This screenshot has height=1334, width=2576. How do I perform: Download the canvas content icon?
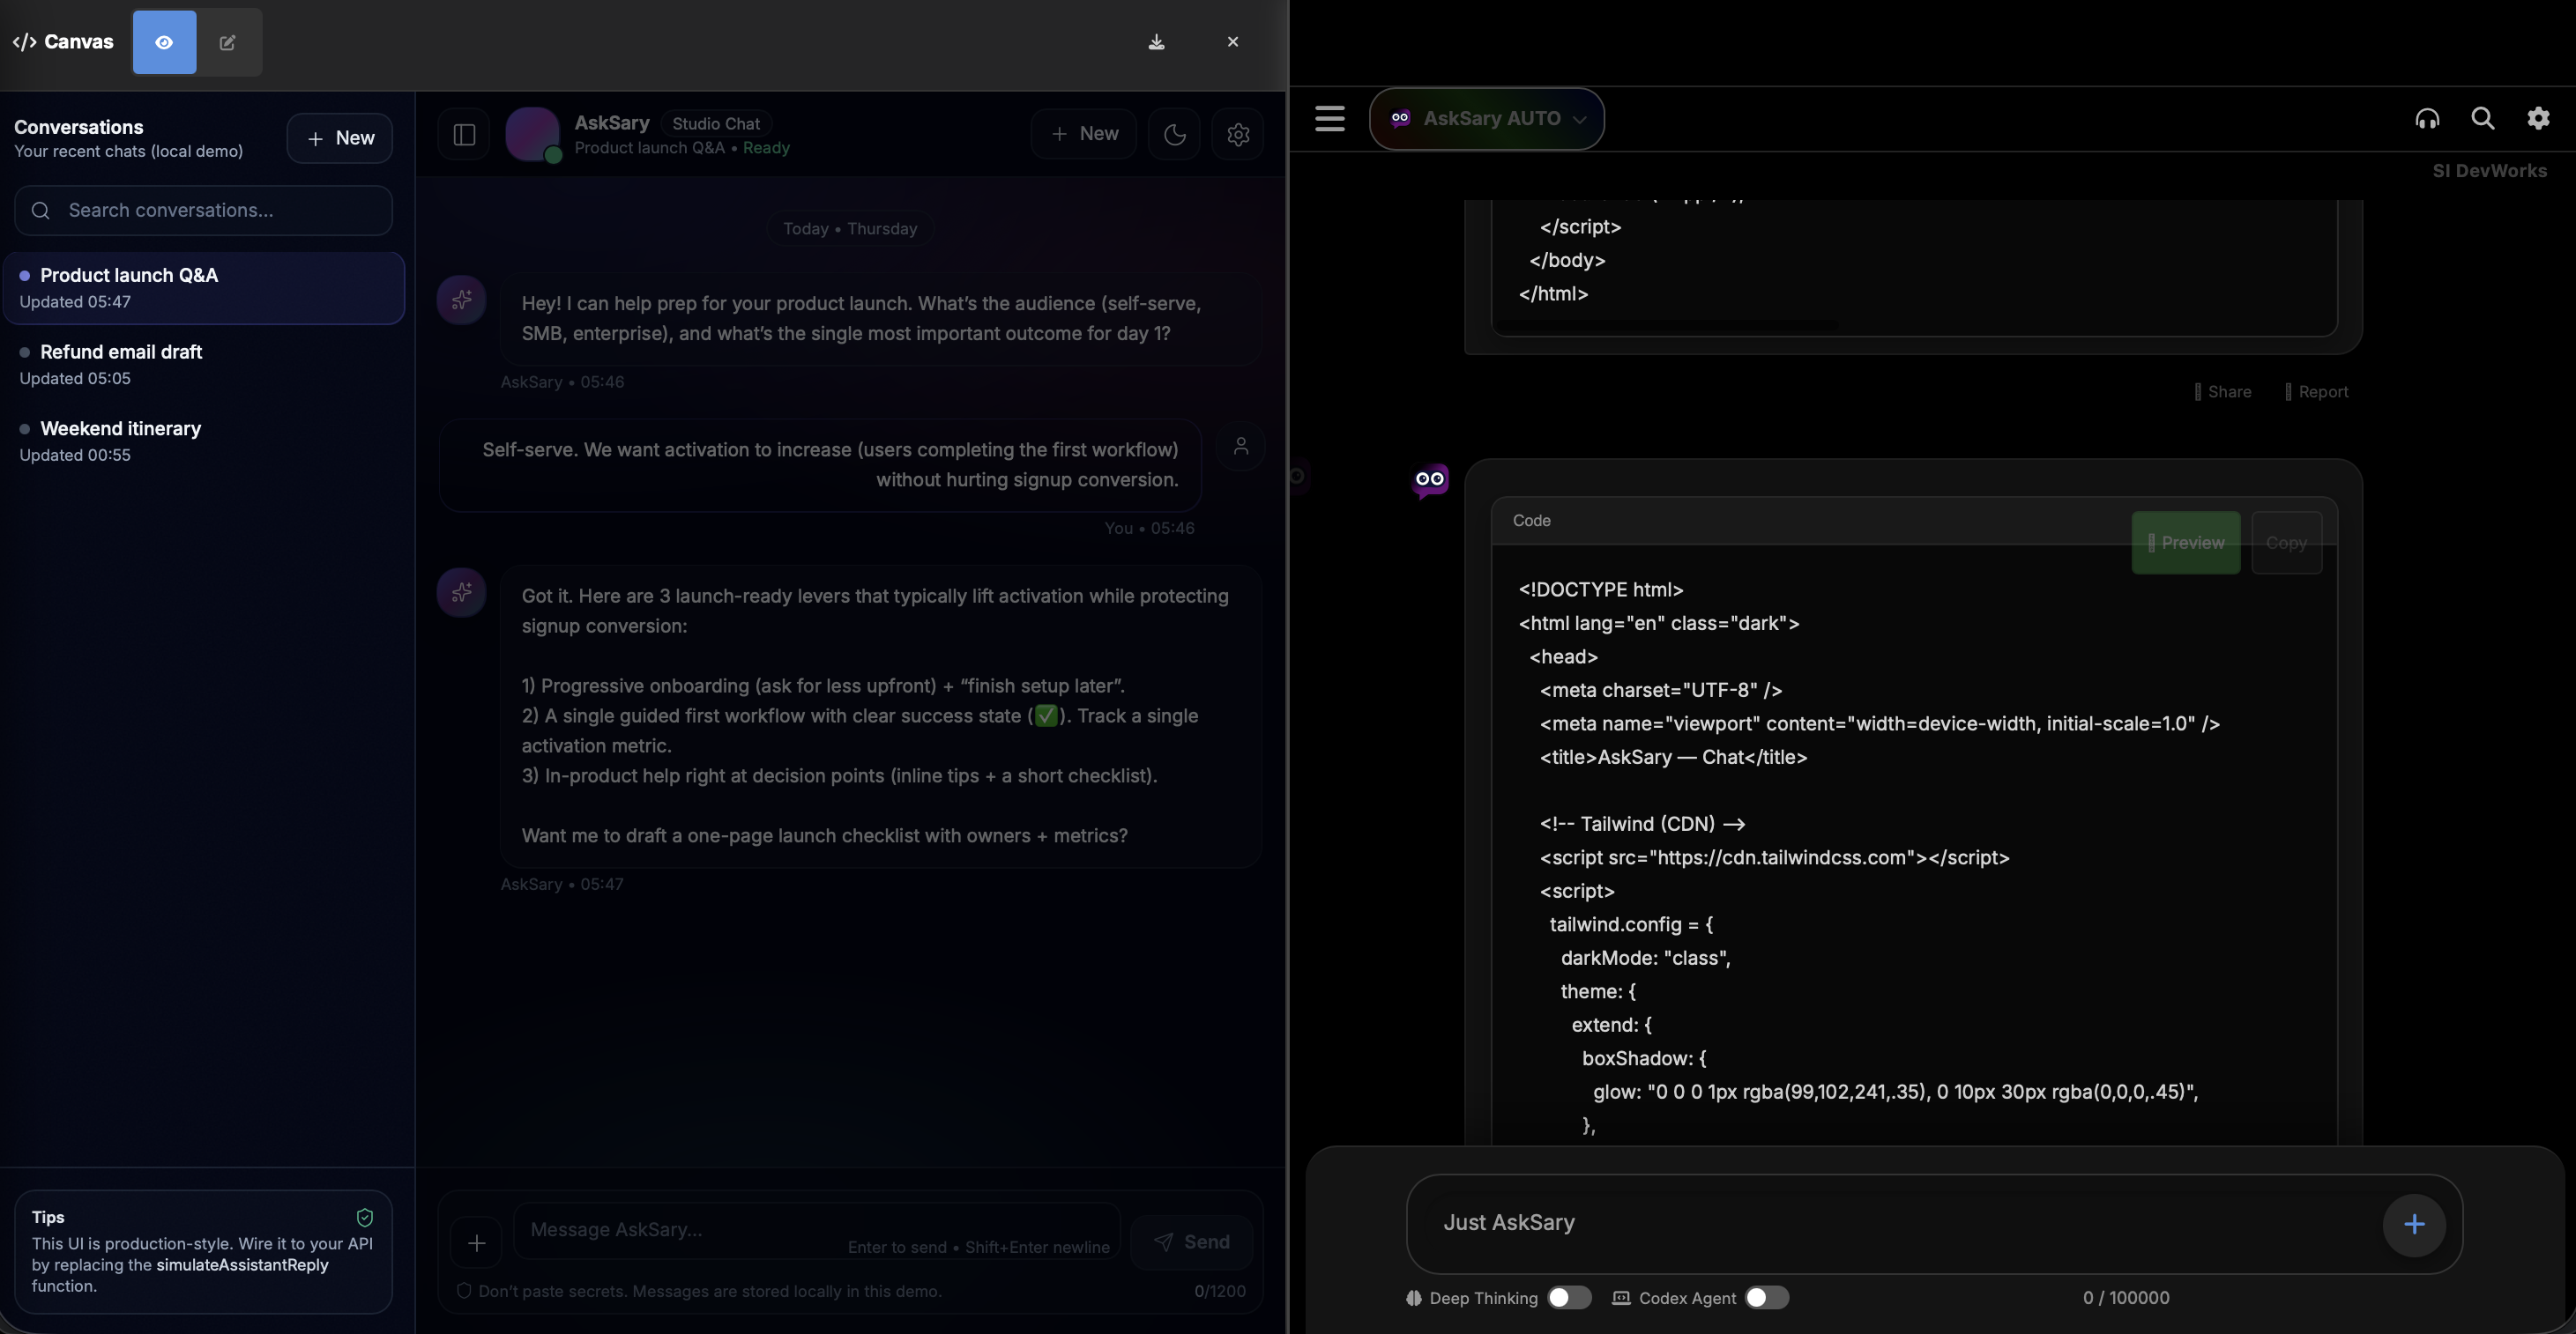pyautogui.click(x=1156, y=42)
